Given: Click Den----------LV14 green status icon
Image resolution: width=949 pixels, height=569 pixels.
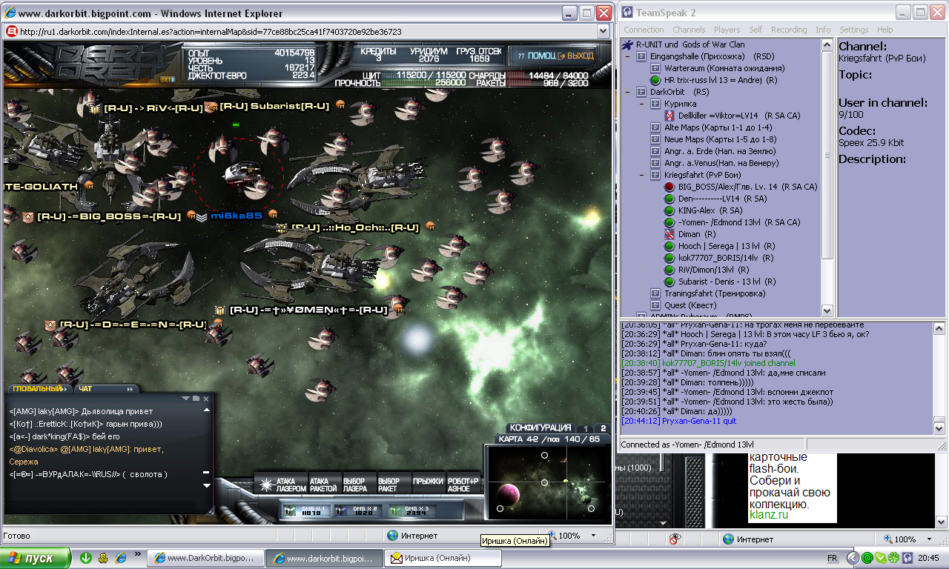Looking at the screenshot, I should pyautogui.click(x=669, y=199).
